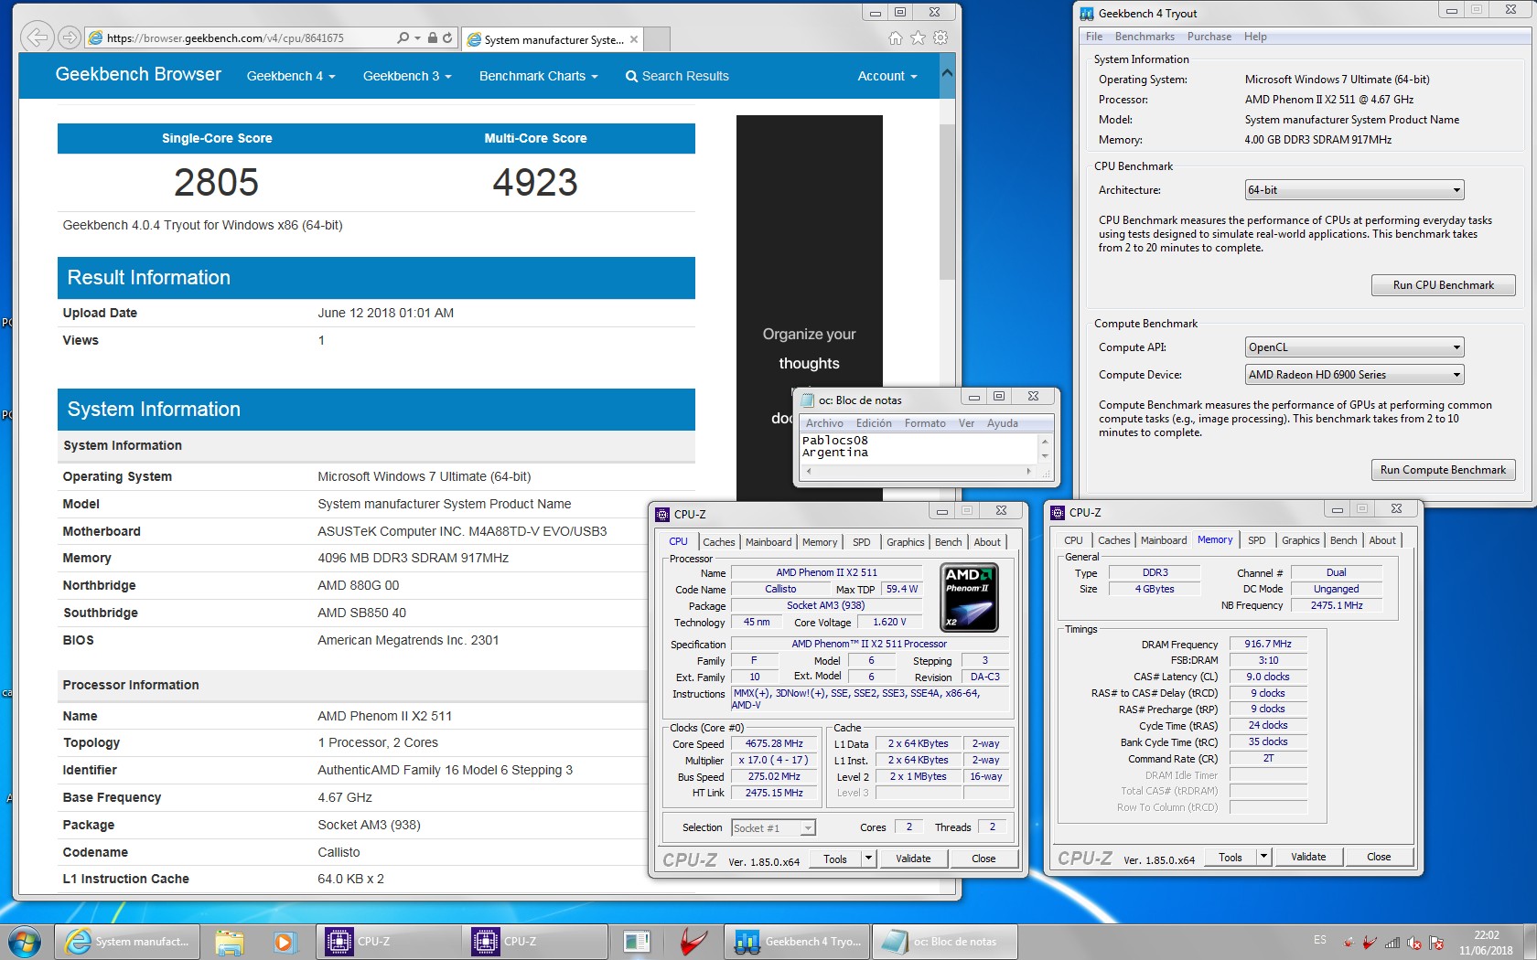Click the Organize your thoughts ad banner

coord(809,308)
